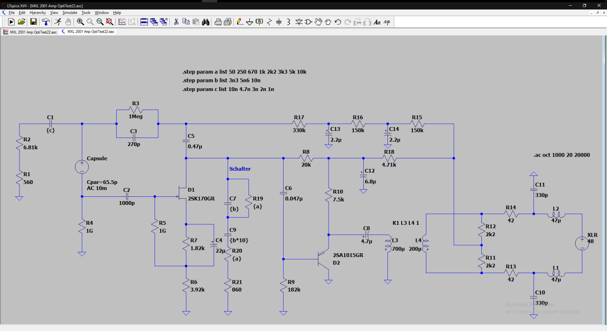Click the '{b*10}' value of C9
This screenshot has width=607, height=331.
coord(239,240)
